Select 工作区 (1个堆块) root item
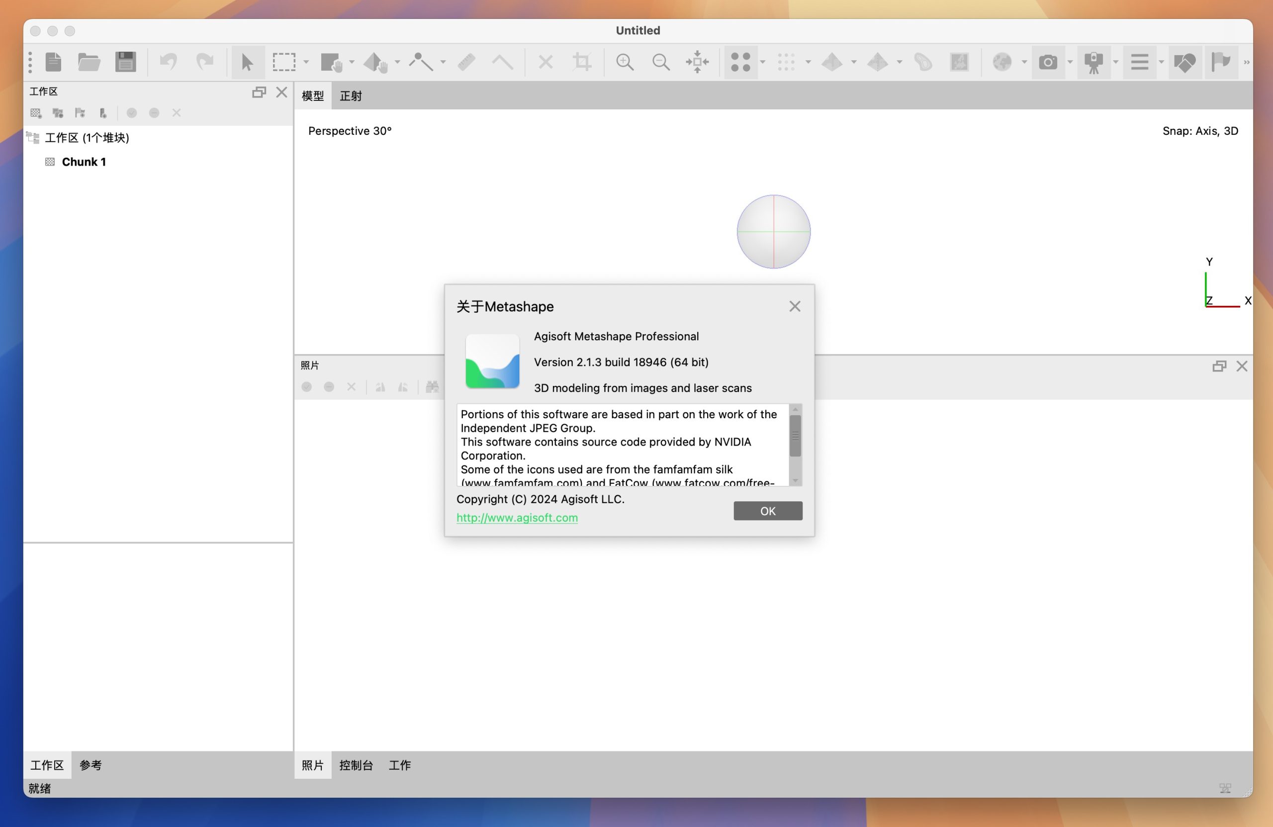Image resolution: width=1273 pixels, height=827 pixels. [x=87, y=137]
